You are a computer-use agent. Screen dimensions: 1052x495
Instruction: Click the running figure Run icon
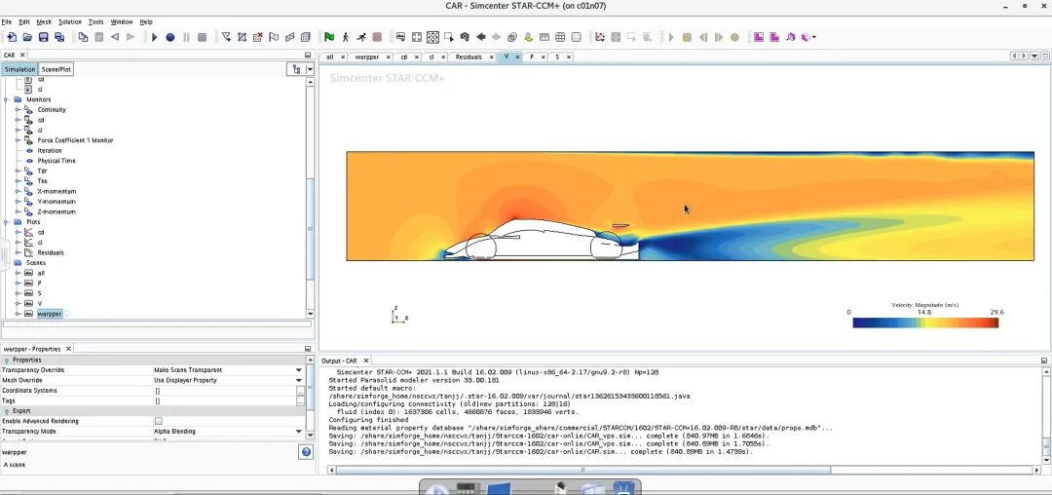pos(361,37)
